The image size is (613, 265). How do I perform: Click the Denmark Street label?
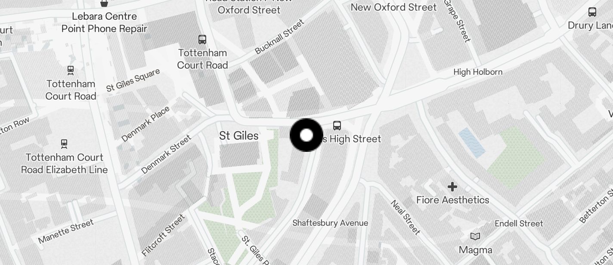click(166, 155)
